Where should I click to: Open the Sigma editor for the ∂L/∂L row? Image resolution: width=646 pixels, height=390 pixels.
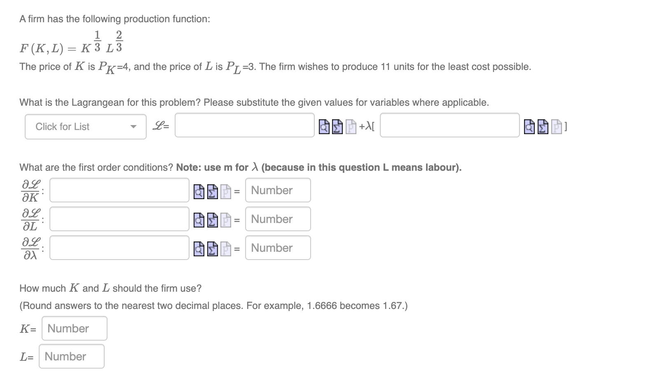212,219
